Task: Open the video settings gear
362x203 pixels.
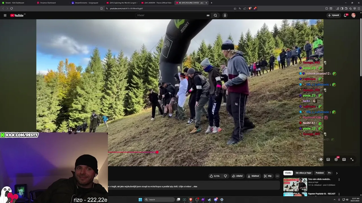Action: (x=336, y=159)
